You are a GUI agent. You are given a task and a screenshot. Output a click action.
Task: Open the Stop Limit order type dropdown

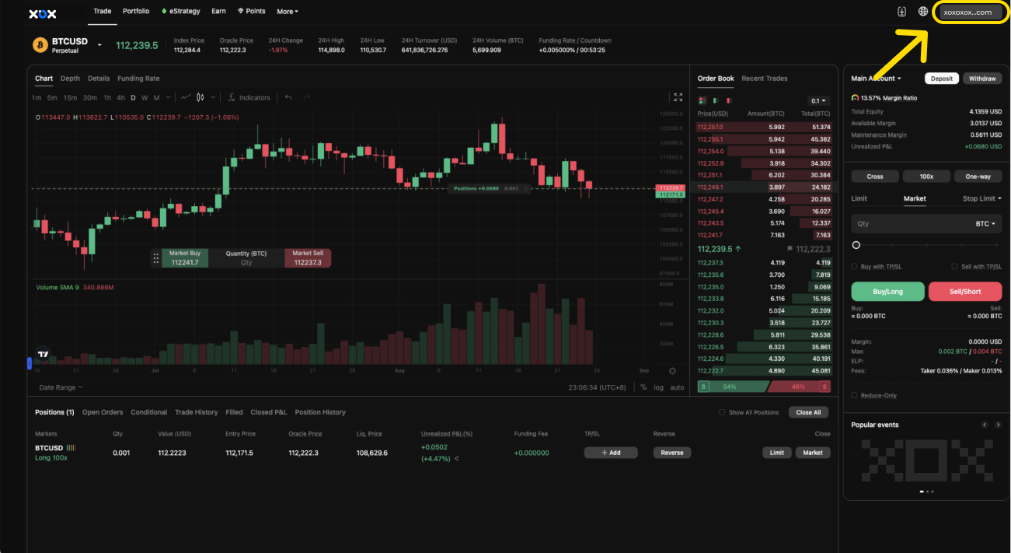tap(981, 198)
